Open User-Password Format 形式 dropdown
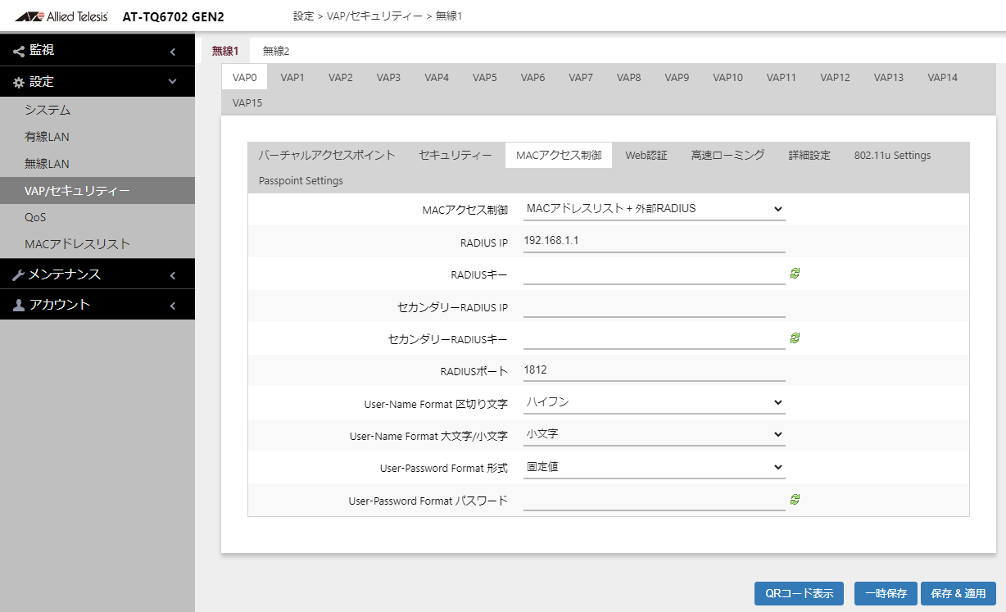Image resolution: width=1006 pixels, height=612 pixels. (x=654, y=467)
